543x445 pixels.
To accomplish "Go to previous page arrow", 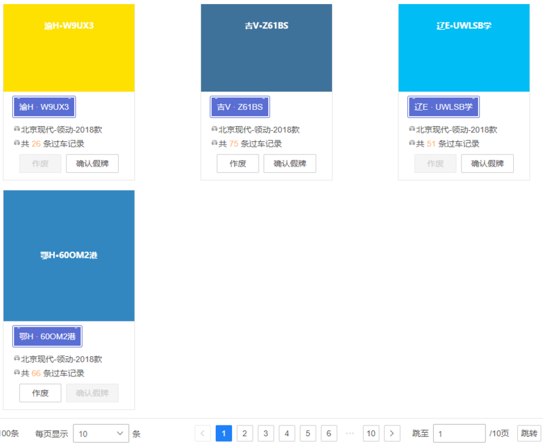I will pos(203,433).
